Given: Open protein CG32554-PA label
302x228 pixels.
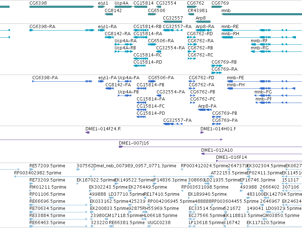Looking at the screenshot, I should 171,92.
